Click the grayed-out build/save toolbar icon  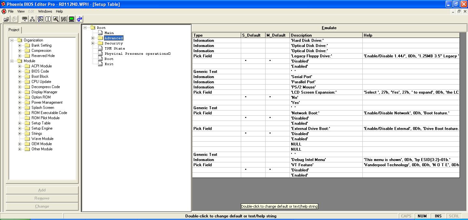(15, 19)
